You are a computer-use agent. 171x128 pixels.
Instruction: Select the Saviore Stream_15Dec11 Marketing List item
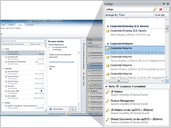tap(135, 67)
